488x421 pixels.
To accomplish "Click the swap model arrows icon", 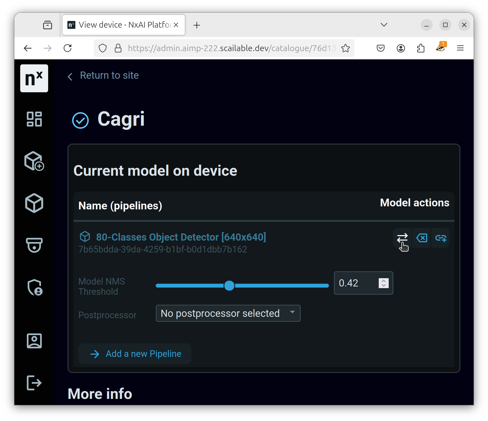I will 402,238.
